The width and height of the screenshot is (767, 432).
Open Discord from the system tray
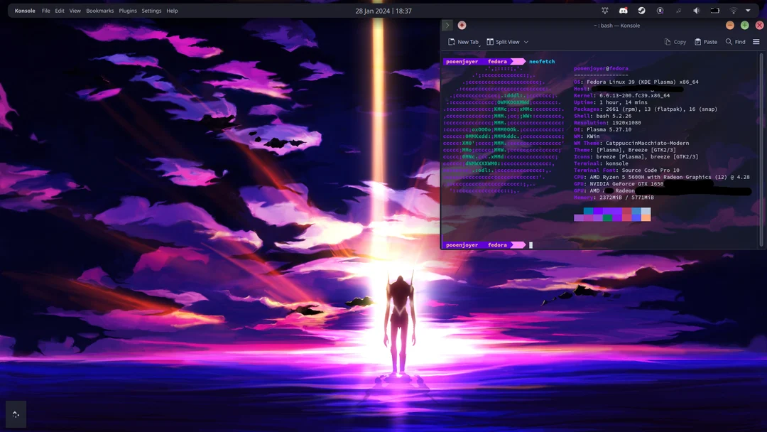coord(624,11)
